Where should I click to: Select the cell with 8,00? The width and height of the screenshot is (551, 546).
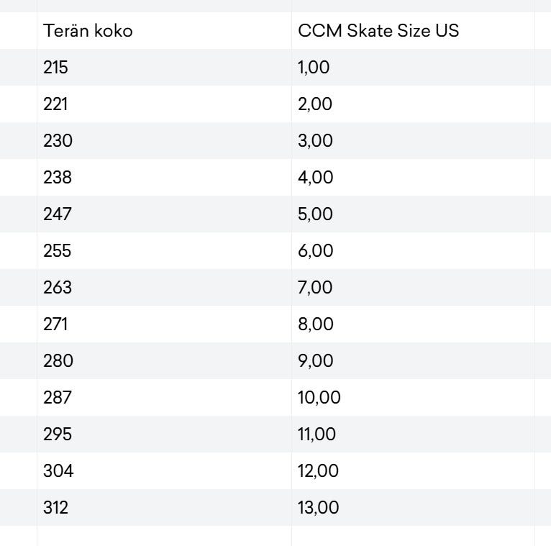coord(315,324)
